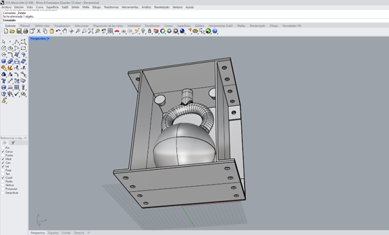Choose the Rectangle tool in side toolbar
389x235 pixels.
coord(23,48)
